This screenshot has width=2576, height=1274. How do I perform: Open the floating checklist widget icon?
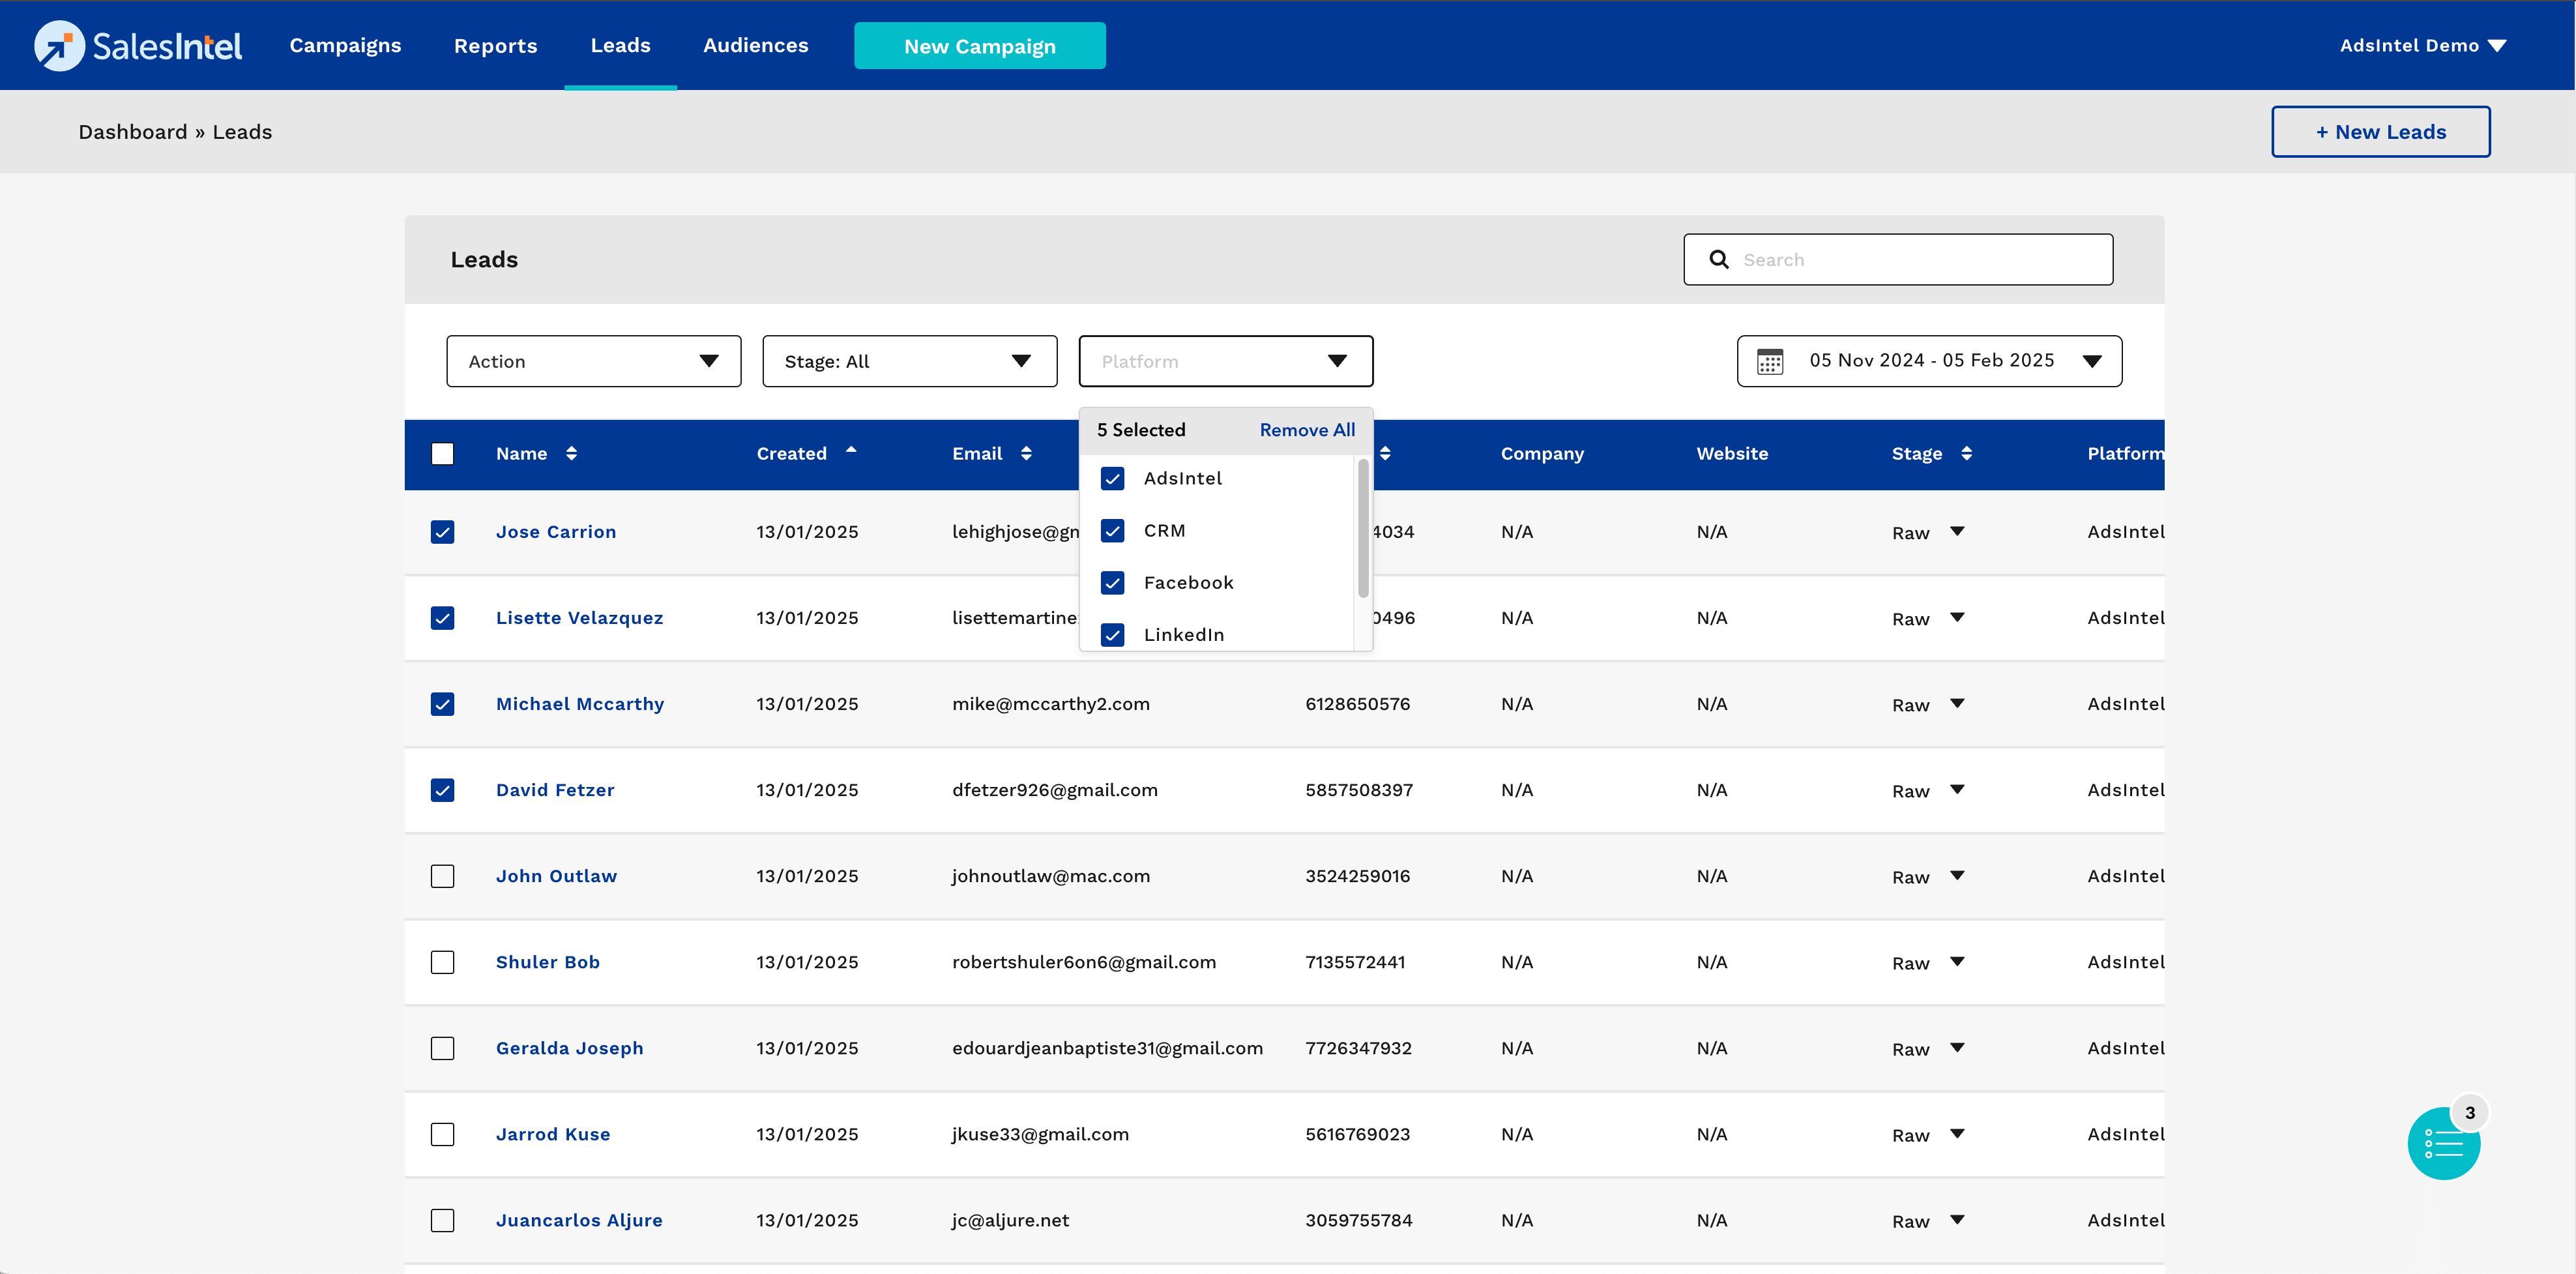2443,1144
